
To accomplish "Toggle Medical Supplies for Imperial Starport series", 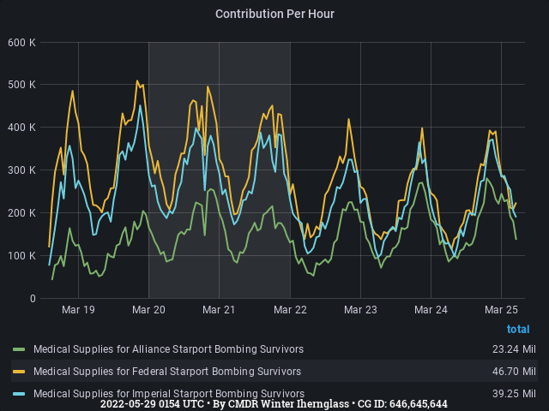I will [169, 394].
